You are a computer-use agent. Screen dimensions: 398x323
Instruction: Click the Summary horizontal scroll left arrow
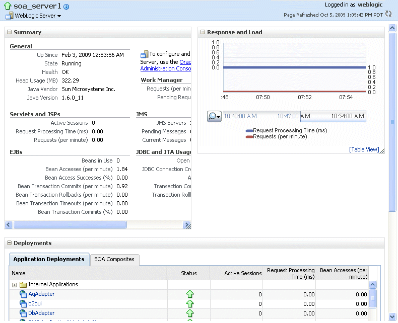[9, 224]
